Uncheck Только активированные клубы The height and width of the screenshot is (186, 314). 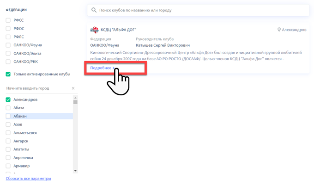(x=8, y=74)
